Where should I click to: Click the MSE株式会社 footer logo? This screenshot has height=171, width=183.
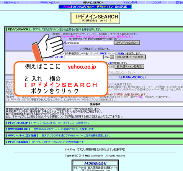coord(95,163)
